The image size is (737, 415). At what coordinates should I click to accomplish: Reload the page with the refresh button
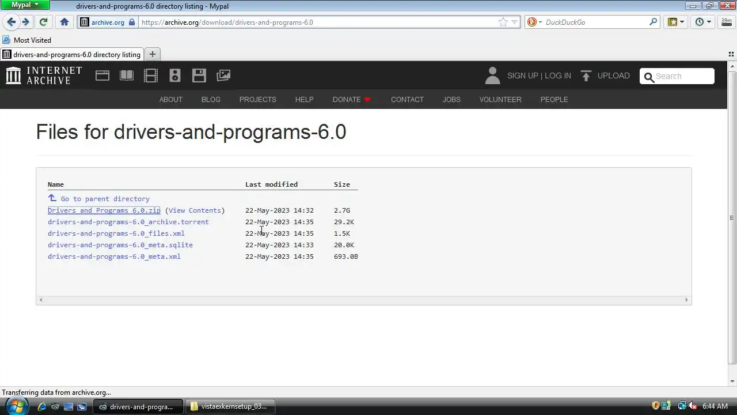43,22
